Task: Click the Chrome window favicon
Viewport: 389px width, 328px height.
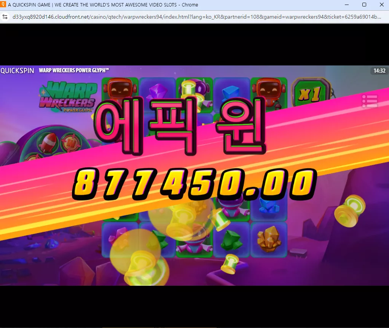Action: [3, 4]
